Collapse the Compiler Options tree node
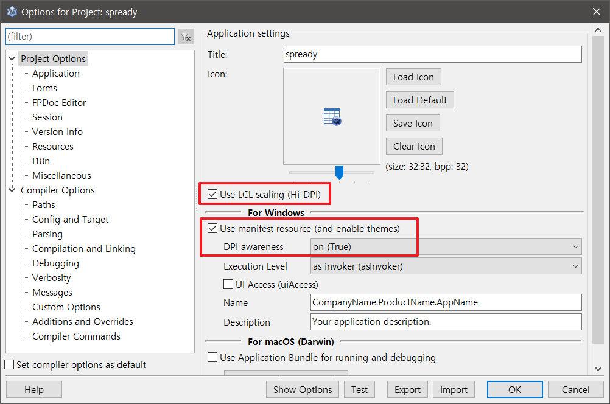Viewport: 610px width, 404px height. pyautogui.click(x=12, y=190)
